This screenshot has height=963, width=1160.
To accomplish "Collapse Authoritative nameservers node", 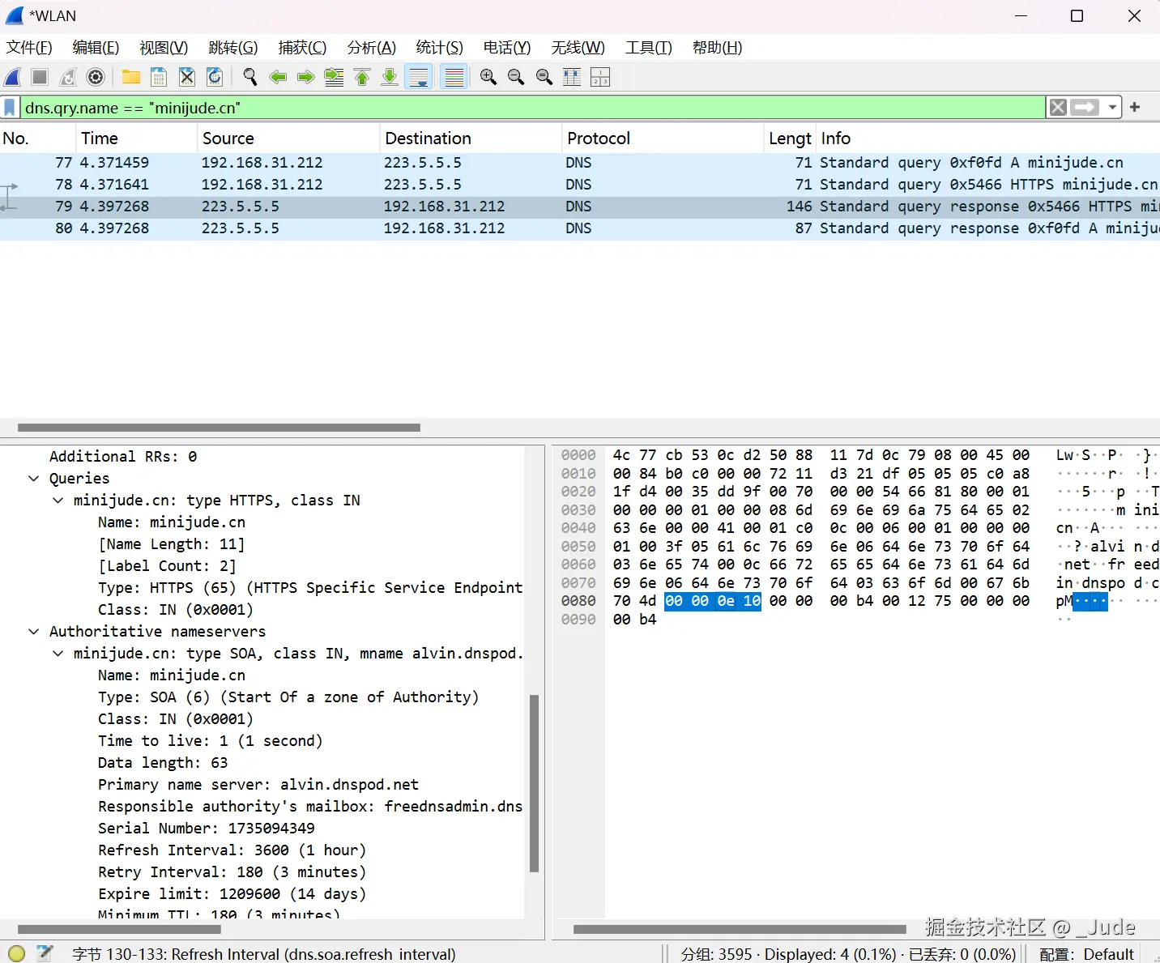I will (x=33, y=631).
